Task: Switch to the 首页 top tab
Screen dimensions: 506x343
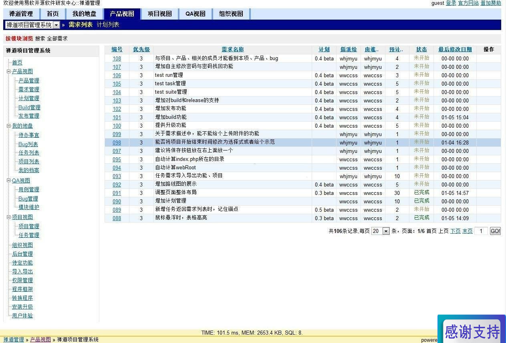Action: 52,14
